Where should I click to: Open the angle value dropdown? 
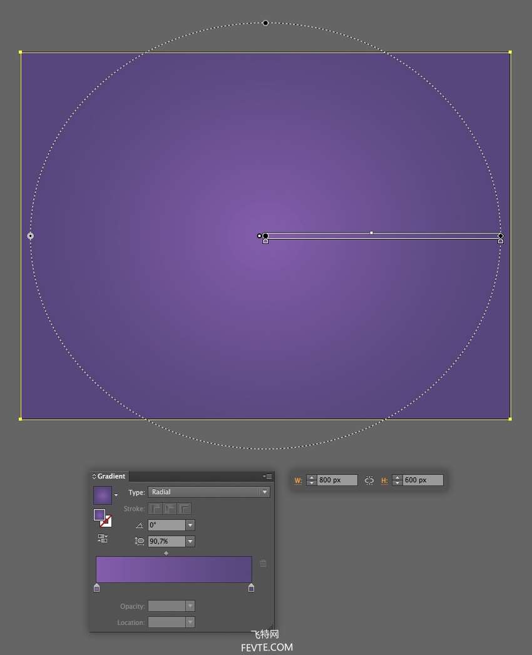coord(190,525)
